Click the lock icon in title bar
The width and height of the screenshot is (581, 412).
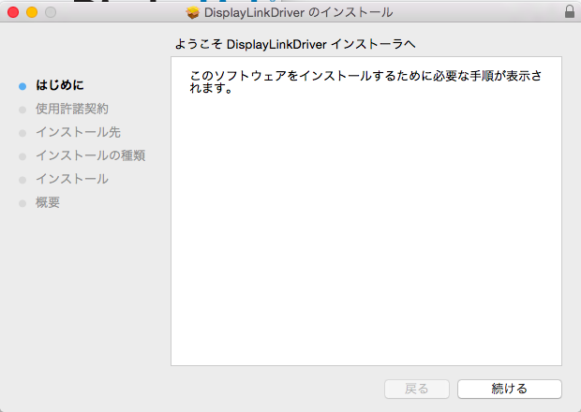click(x=570, y=12)
